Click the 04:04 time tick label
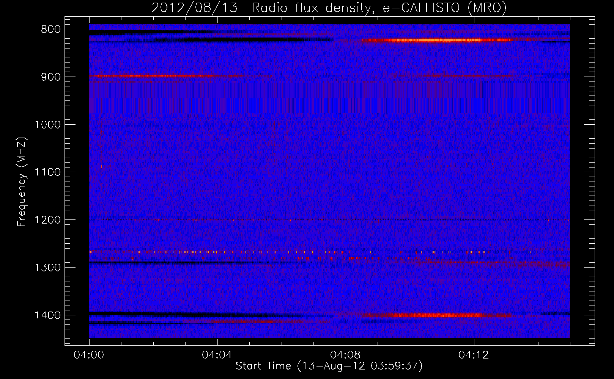The width and height of the screenshot is (614, 379). [217, 355]
